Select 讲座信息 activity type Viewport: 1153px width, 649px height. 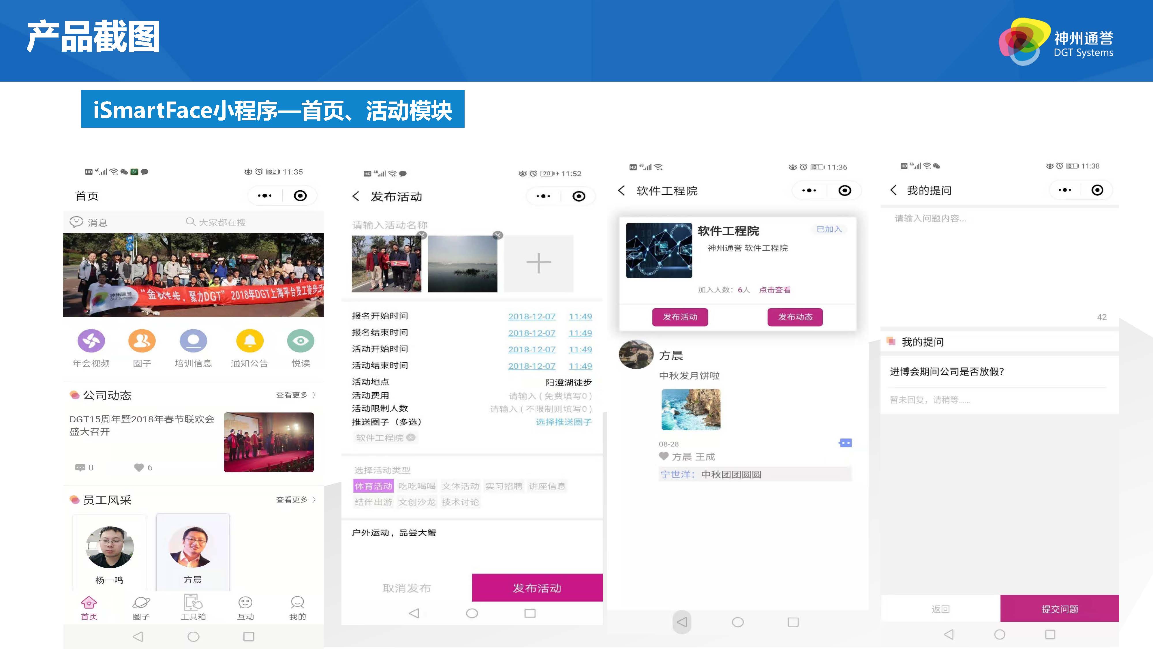click(x=547, y=486)
